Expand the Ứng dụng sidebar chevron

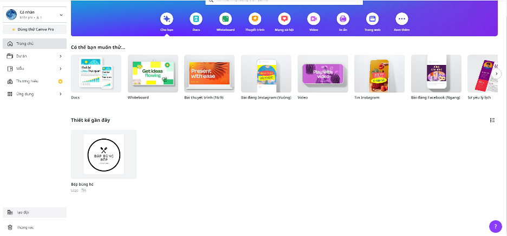pos(61,94)
